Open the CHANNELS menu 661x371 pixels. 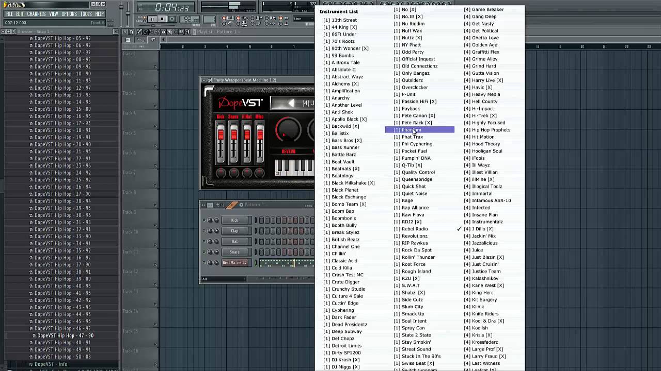pos(36,14)
